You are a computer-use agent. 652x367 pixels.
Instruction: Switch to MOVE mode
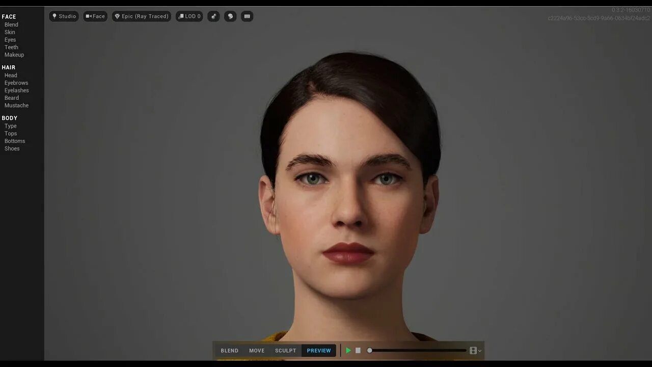[x=257, y=351]
